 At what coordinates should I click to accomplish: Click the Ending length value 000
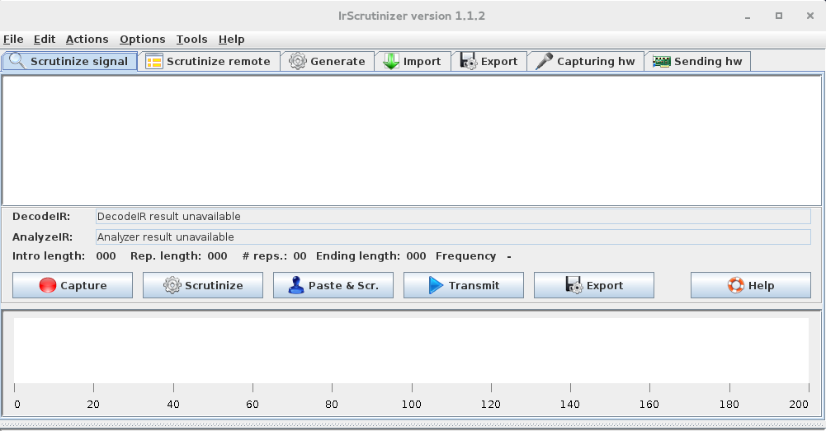click(x=416, y=256)
